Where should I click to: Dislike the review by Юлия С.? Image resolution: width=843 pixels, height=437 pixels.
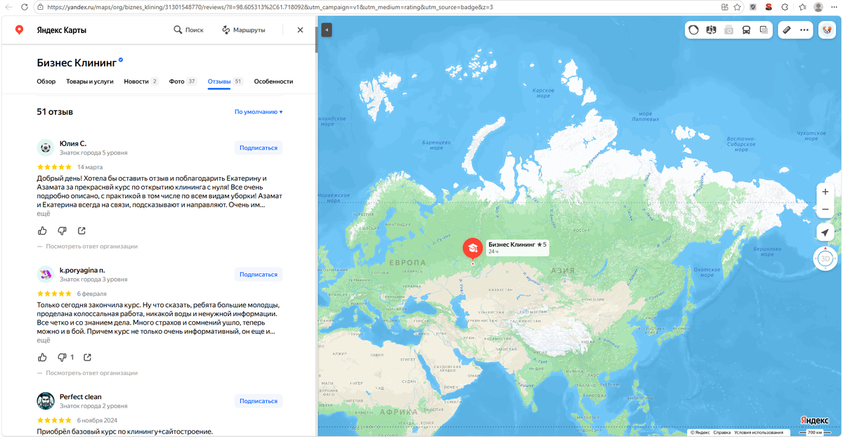[62, 230]
